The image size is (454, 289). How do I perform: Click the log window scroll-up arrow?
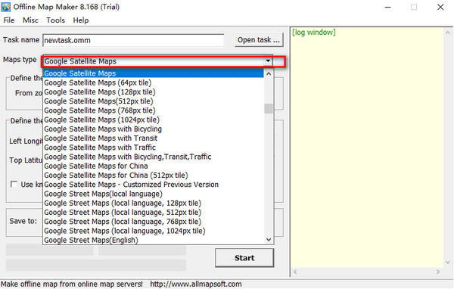448,33
